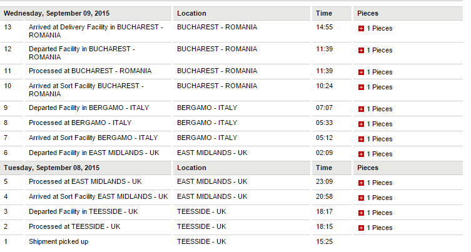Click red plus icon beside 05:12 entry
The height and width of the screenshot is (252, 471).
point(361,139)
